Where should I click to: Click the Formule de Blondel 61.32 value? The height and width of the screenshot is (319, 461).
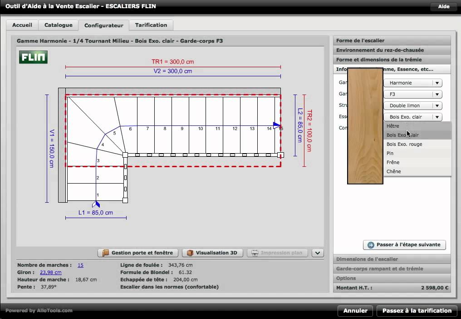click(x=185, y=273)
